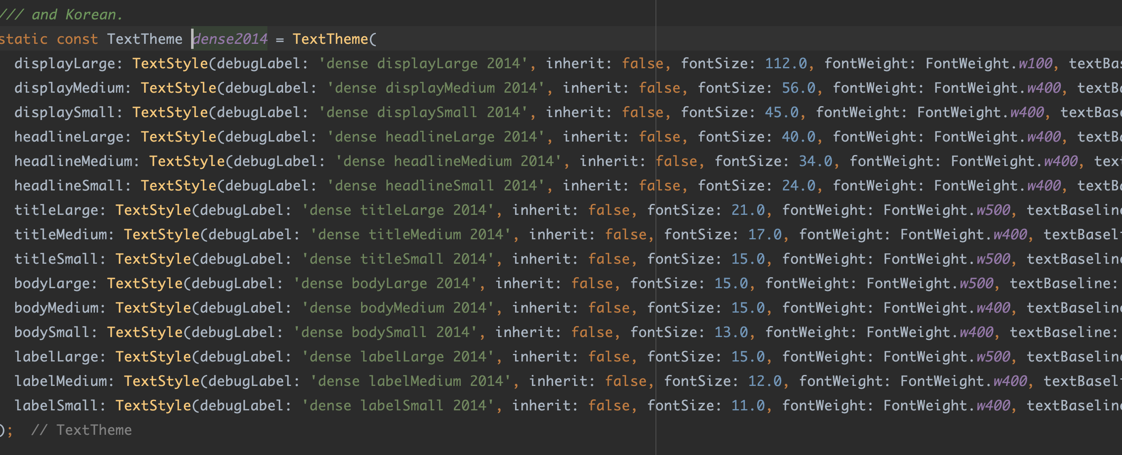Click the dense2014 variable name
Viewport: 1122px width, 455px height.
230,39
